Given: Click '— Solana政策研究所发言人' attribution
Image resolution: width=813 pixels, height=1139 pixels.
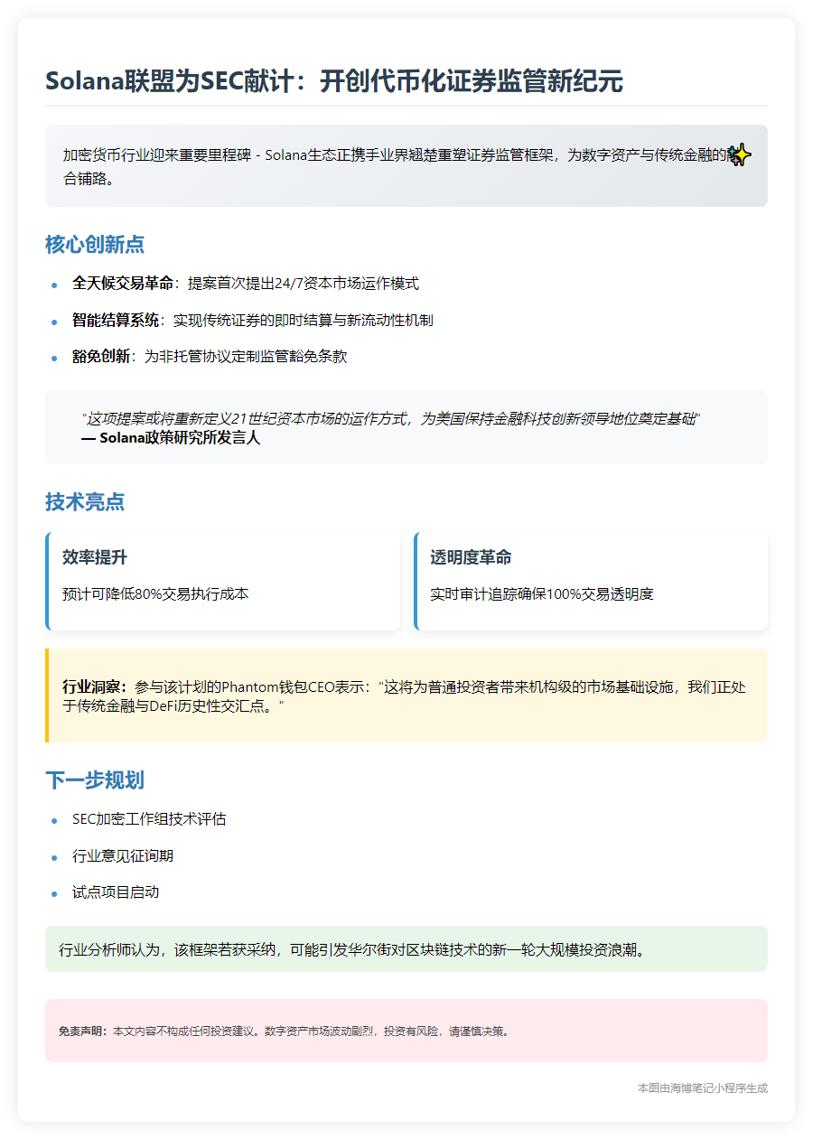Looking at the screenshot, I should coord(171,438).
